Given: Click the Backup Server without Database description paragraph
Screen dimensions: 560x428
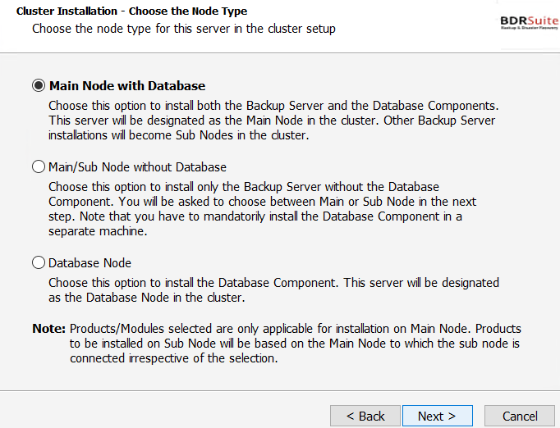Looking at the screenshot, I should (x=263, y=209).
